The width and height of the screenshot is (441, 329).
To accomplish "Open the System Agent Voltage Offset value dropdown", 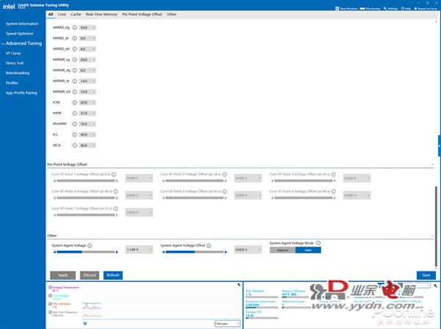I will 248,250.
